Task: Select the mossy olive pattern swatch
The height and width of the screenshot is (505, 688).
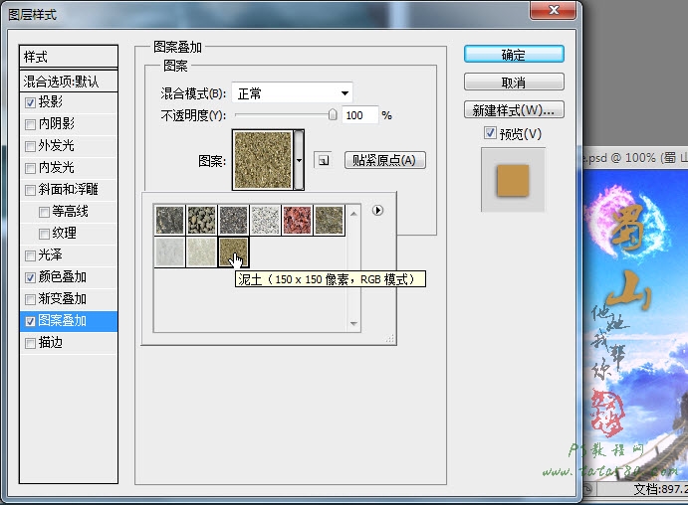Action: [329, 220]
